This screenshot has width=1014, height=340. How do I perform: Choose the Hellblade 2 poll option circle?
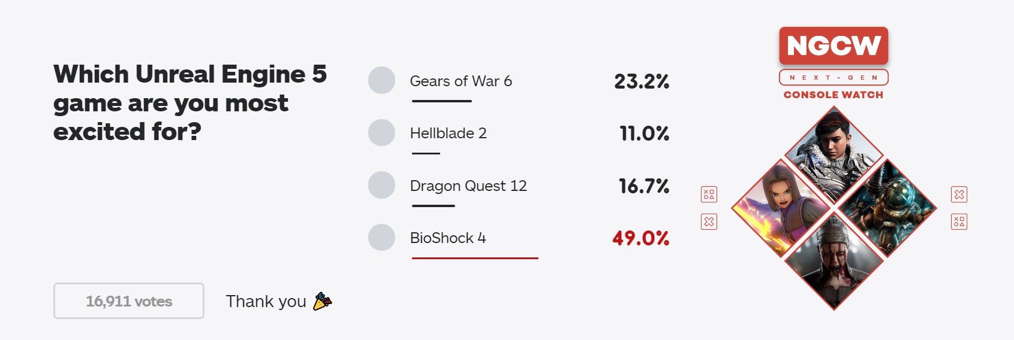(x=381, y=132)
